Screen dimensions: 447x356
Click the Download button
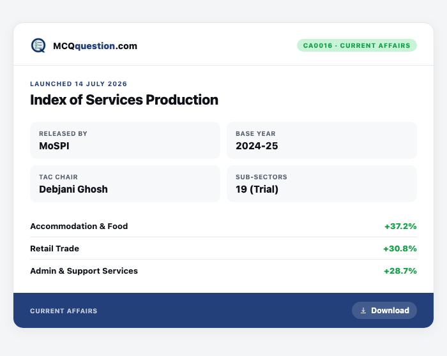coord(384,311)
